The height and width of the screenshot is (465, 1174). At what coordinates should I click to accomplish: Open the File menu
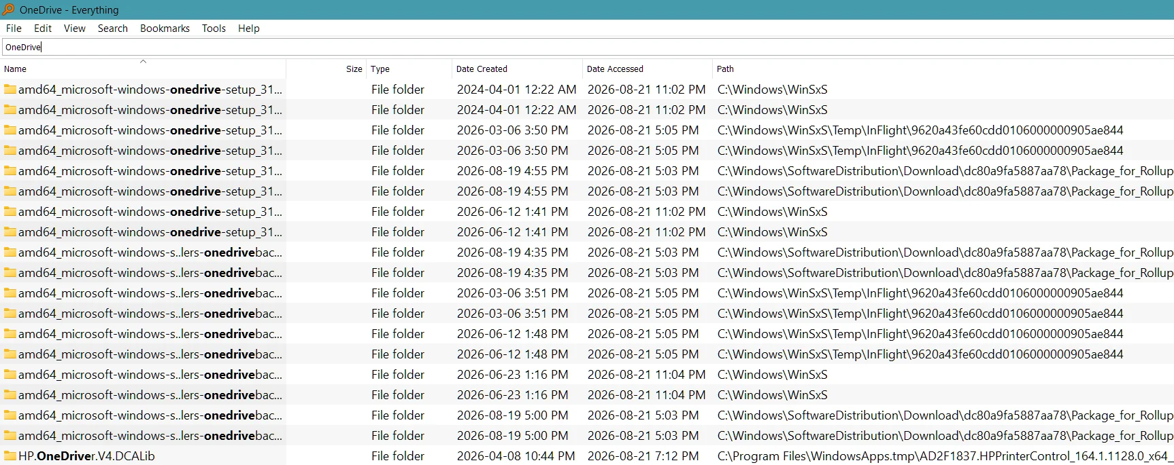click(14, 29)
